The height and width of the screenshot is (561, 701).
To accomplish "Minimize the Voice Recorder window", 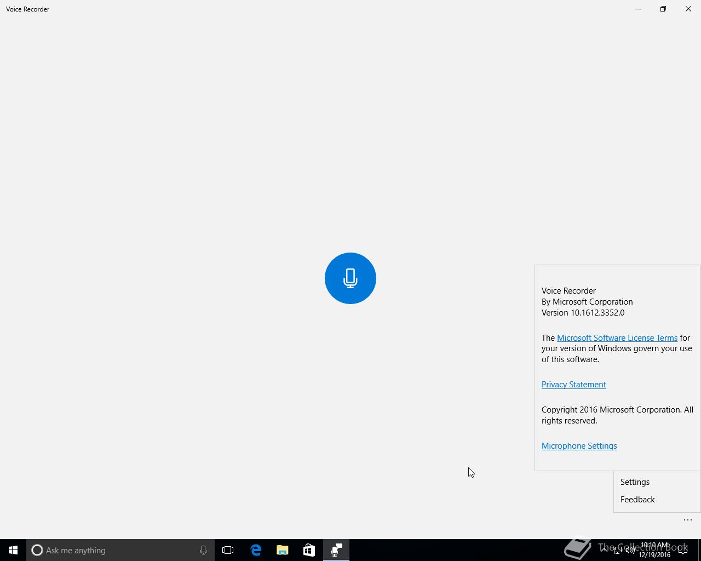I will pos(638,9).
